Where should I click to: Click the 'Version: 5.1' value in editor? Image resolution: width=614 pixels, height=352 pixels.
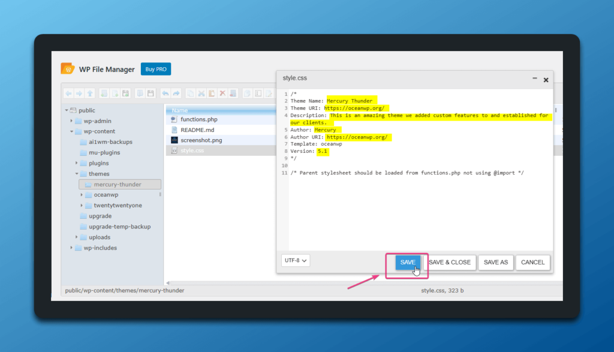322,151
